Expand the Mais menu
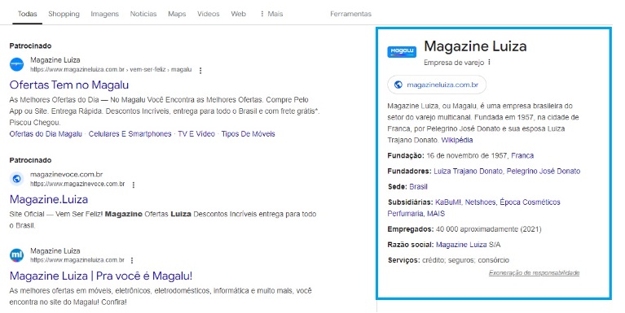 coord(271,14)
